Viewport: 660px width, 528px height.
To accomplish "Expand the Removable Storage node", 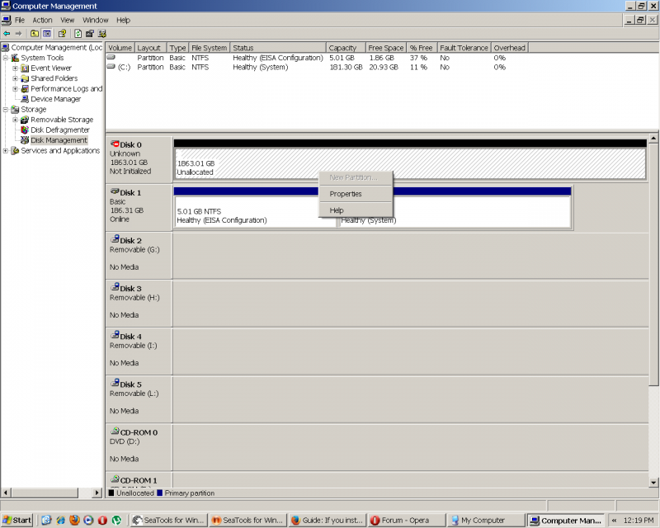I will tap(15, 120).
